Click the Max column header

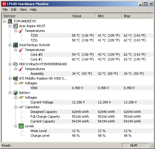click(135, 16)
